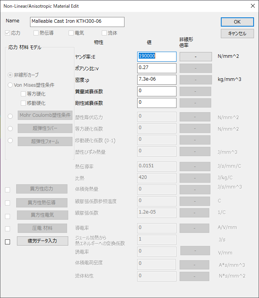Check the box beside 異方性熱伝導
Image resolution: width=259 pixels, height=298 pixels.
(7, 203)
